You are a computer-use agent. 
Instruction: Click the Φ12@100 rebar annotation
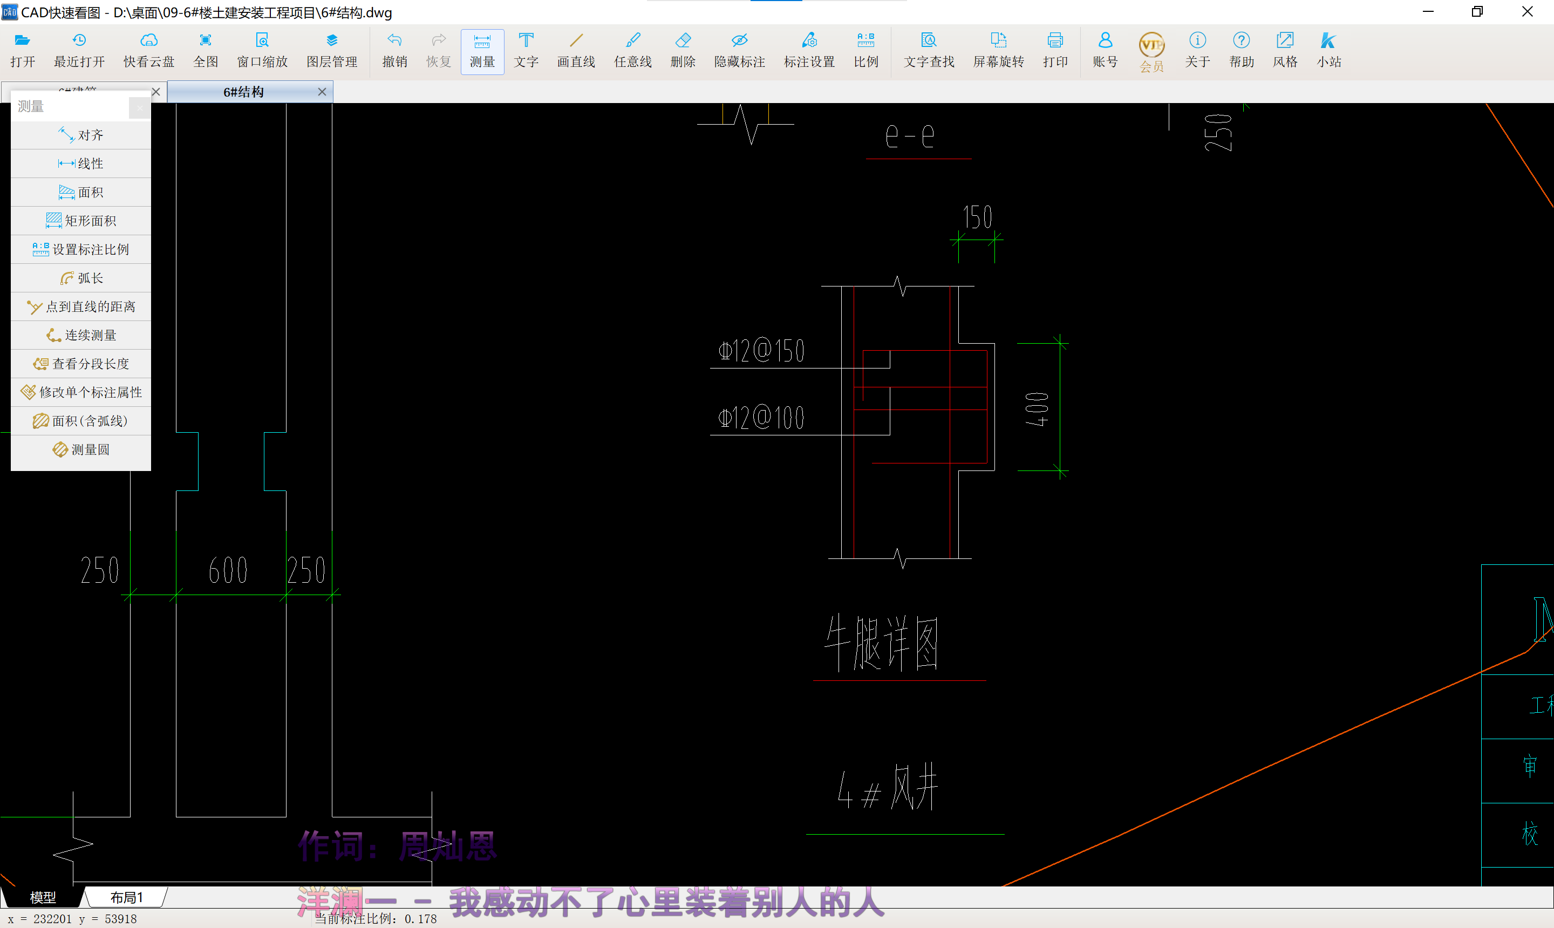click(x=761, y=417)
